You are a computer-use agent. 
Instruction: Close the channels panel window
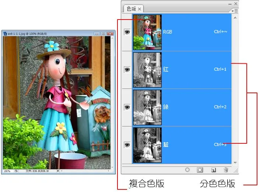coord(236,4)
